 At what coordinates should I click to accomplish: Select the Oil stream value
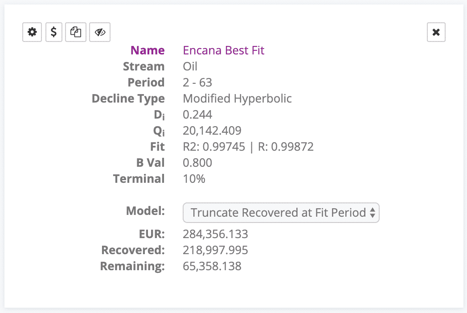click(x=190, y=66)
